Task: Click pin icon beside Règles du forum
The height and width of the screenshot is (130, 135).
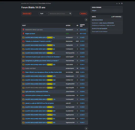Action: [x=23, y=34]
